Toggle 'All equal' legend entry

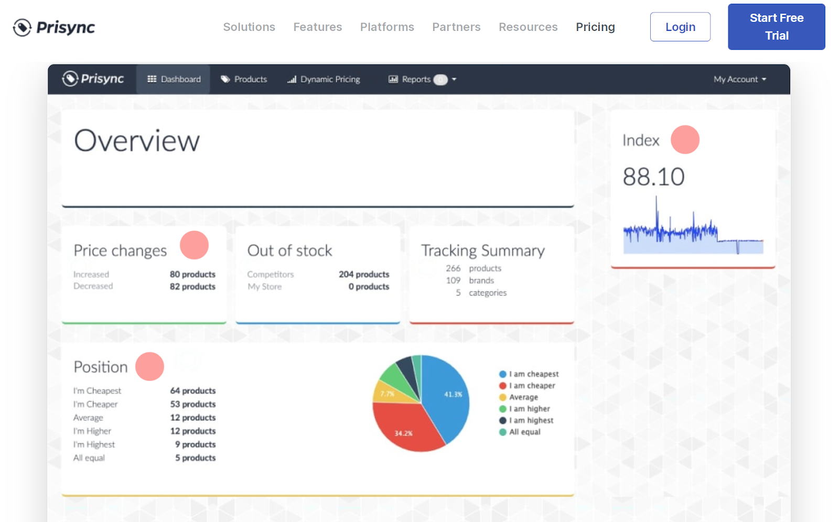click(x=520, y=432)
